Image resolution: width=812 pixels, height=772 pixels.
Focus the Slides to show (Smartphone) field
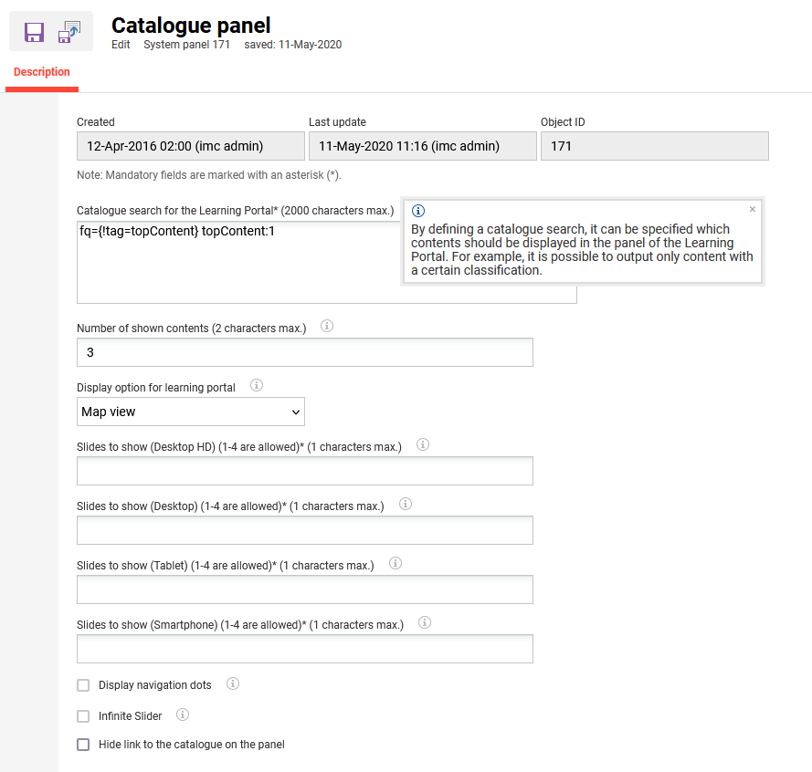pos(304,649)
